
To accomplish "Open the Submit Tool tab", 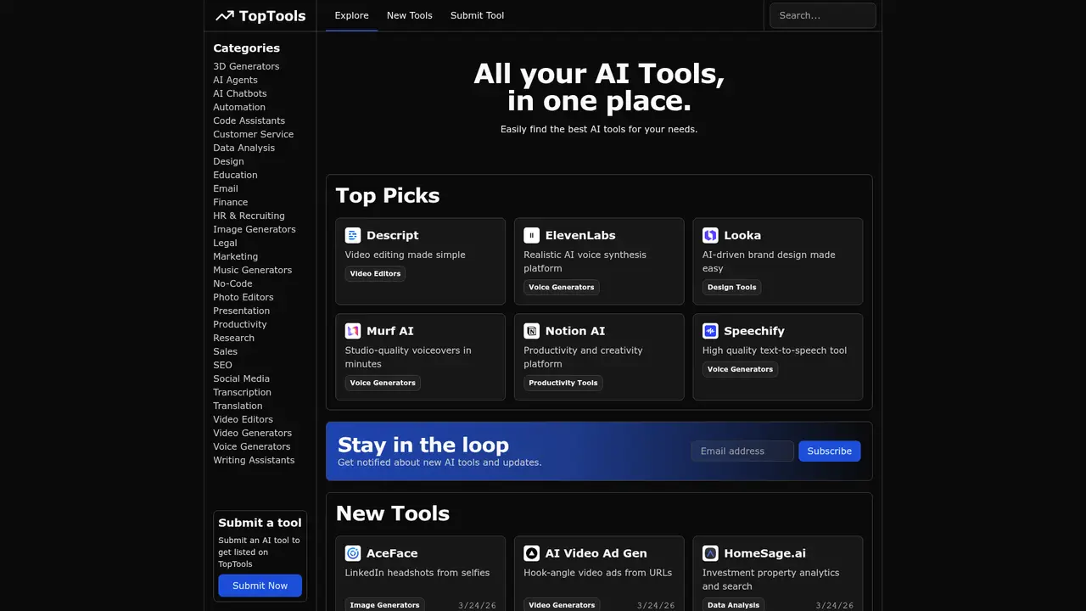I will click(x=477, y=15).
